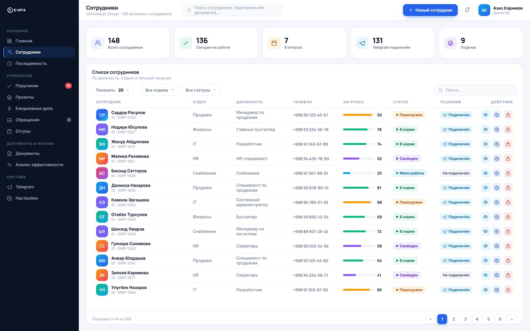Click the lock icon for Нодира Юсупова
The width and height of the screenshot is (530, 331).
click(x=508, y=129)
